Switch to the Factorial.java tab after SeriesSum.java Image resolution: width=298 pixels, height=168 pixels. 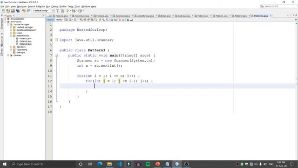pos(102,16)
